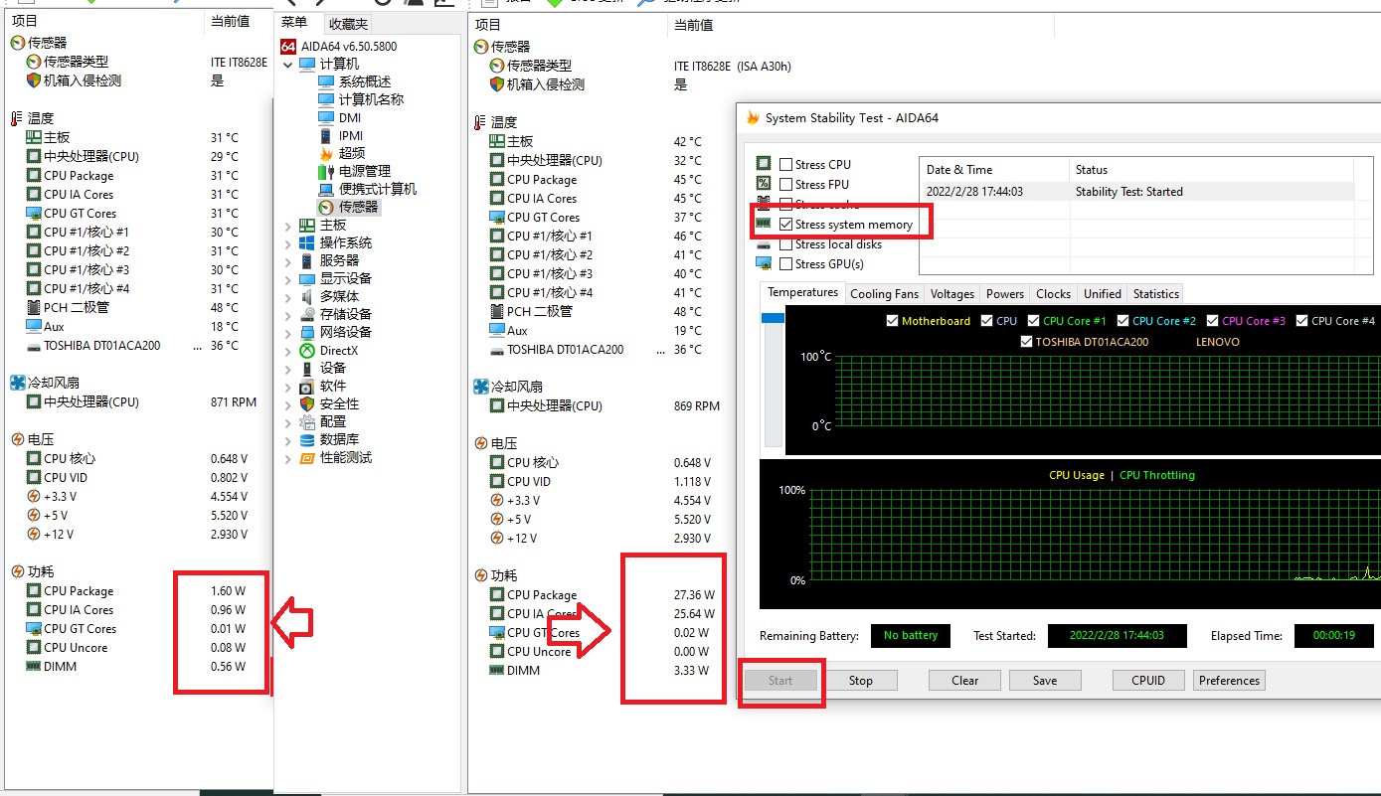This screenshot has height=796, width=1381.
Task: Click the 超频 flame icon
Action: 326,153
